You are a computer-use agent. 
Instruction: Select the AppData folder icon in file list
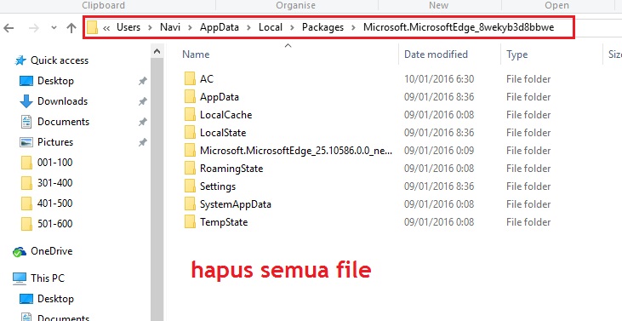pyautogui.click(x=190, y=97)
